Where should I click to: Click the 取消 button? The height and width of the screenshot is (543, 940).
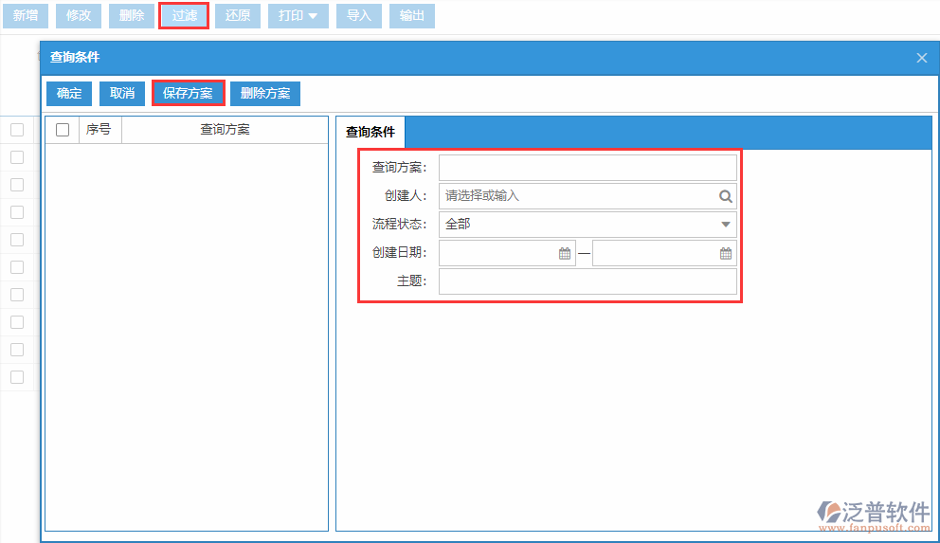[122, 94]
